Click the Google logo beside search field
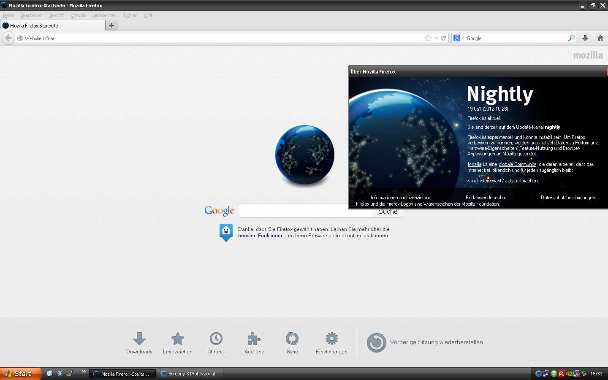This screenshot has height=380, width=608. [x=219, y=210]
